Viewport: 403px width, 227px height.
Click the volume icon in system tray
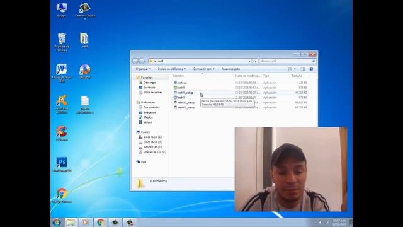point(321,223)
